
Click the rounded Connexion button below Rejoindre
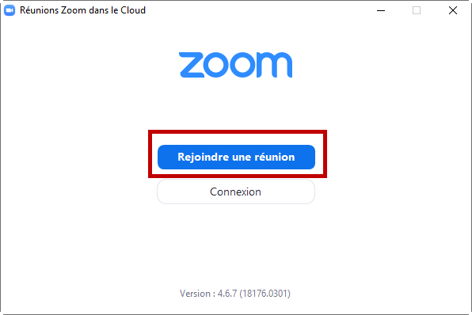tap(236, 192)
